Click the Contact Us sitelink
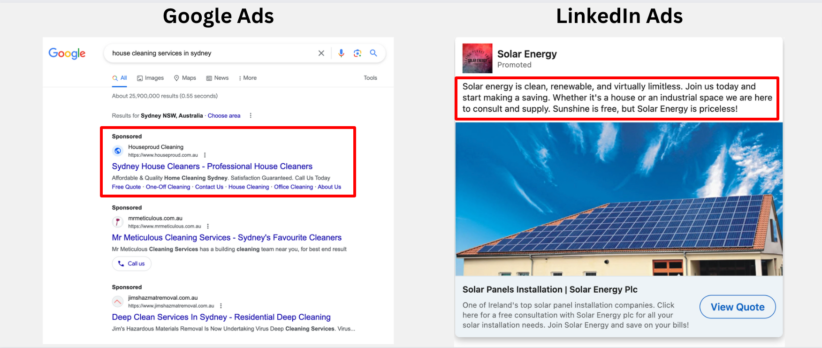This screenshot has height=348, width=822. 209,187
